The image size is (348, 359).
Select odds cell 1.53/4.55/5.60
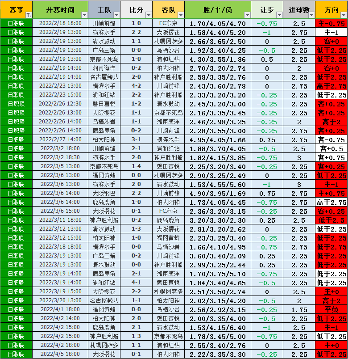point(218,184)
